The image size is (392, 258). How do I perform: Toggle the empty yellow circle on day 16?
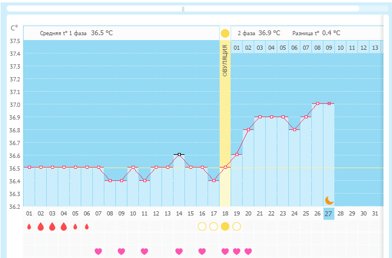(202, 226)
